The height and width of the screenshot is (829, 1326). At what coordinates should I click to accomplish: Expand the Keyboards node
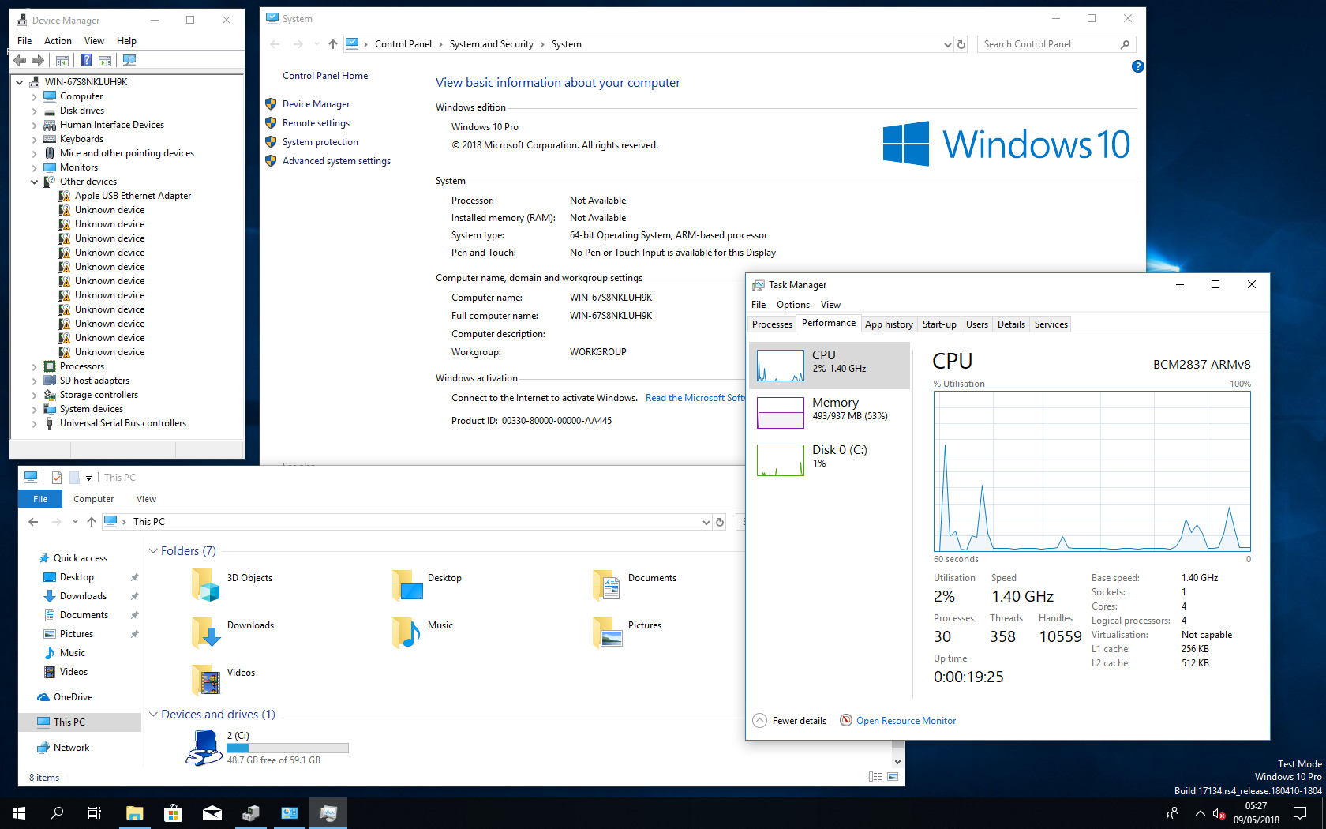[x=35, y=139]
